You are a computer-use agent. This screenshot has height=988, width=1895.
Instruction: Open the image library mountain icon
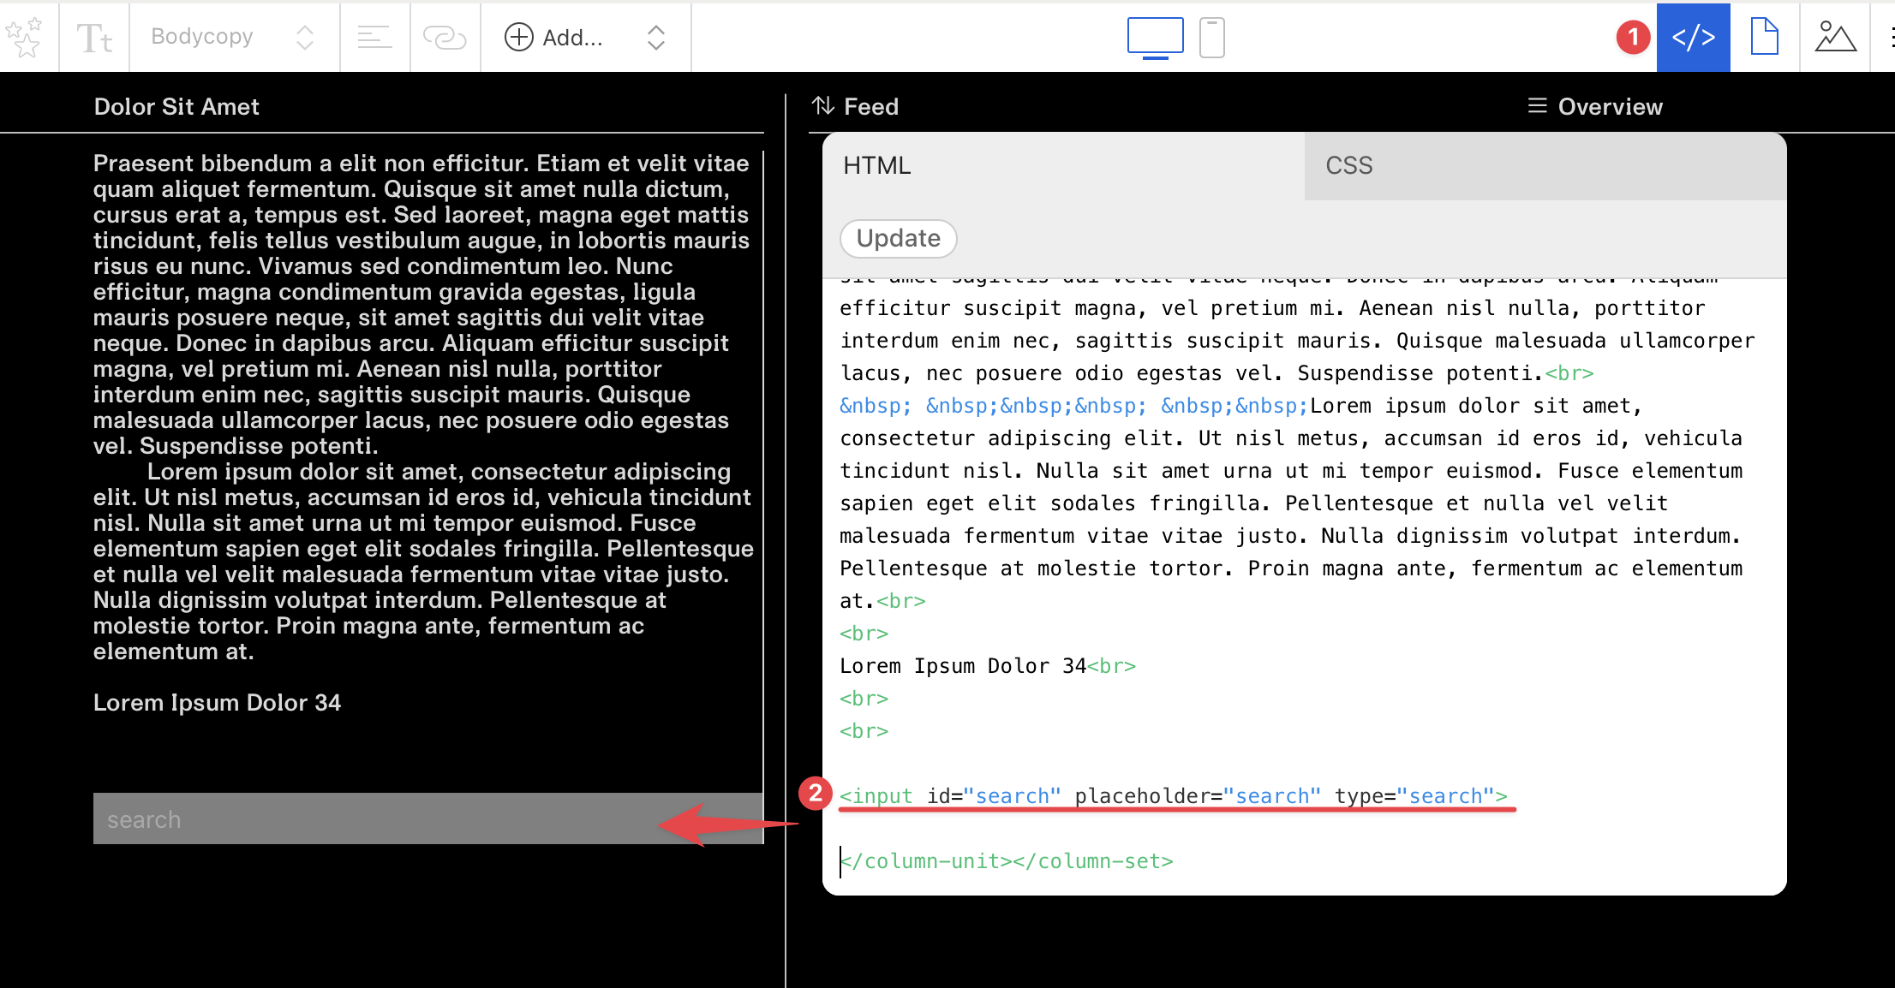pos(1835,38)
